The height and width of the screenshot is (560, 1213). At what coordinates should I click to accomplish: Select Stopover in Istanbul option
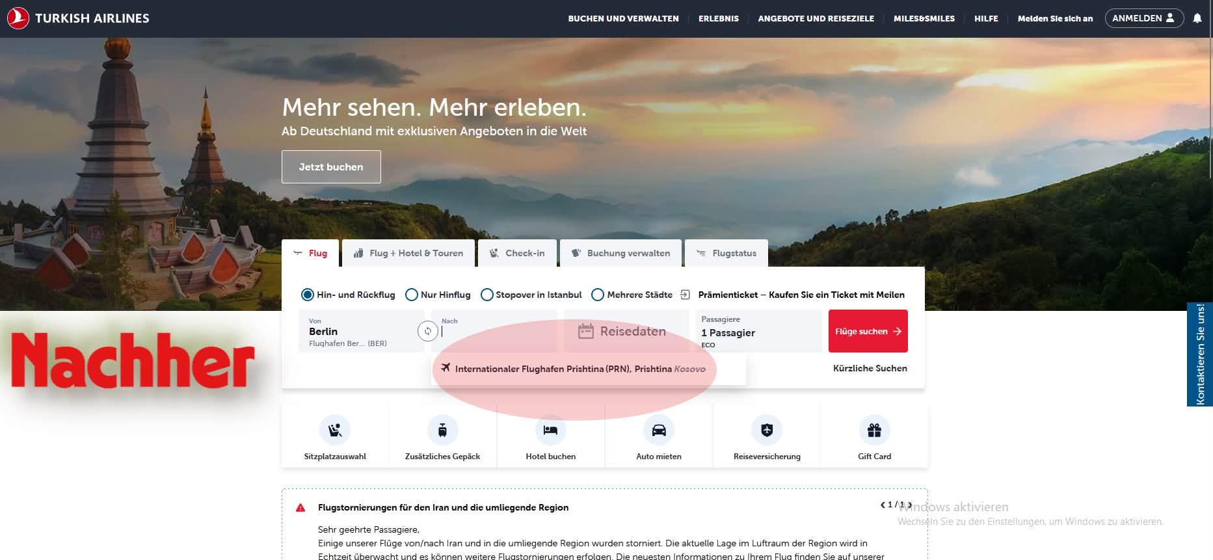487,295
